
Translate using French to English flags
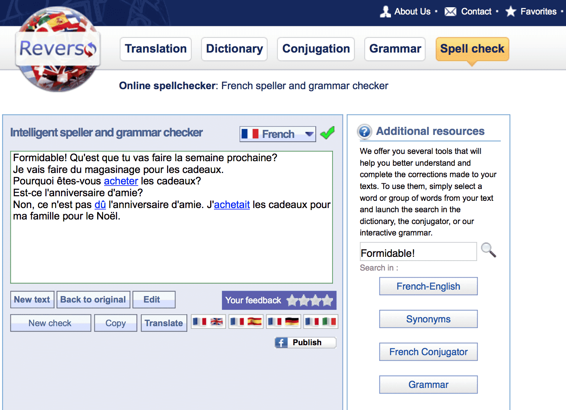click(x=208, y=322)
